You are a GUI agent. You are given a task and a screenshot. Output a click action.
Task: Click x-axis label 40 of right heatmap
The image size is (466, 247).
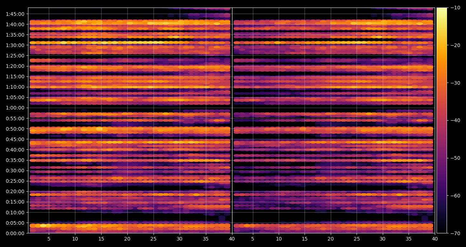coord(435,239)
